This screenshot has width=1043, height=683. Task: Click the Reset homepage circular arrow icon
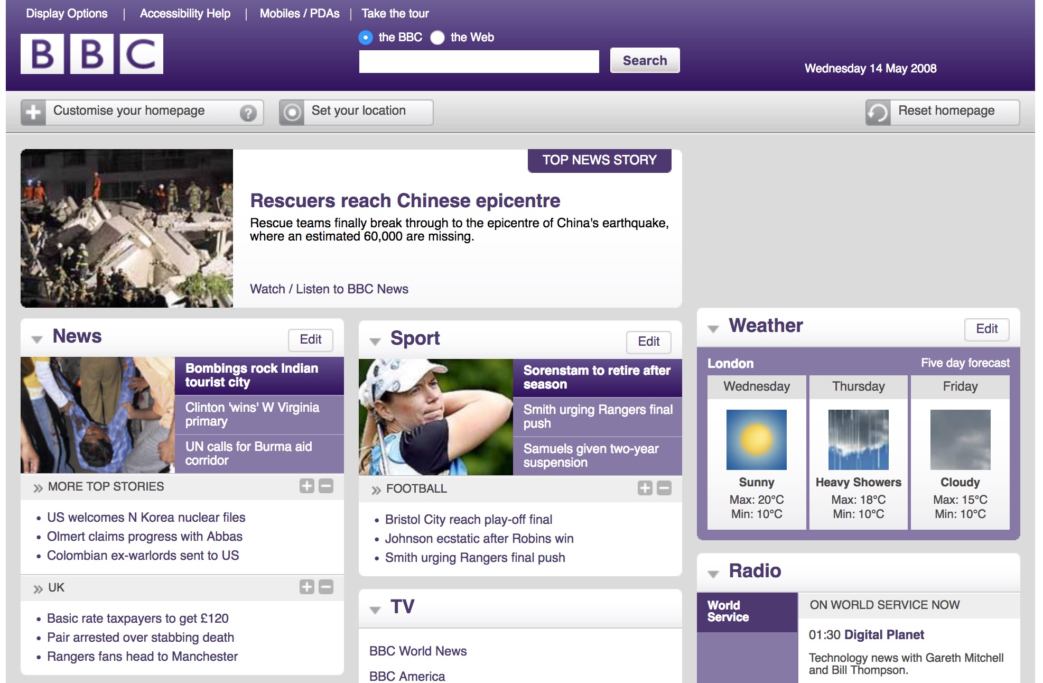pos(878,113)
